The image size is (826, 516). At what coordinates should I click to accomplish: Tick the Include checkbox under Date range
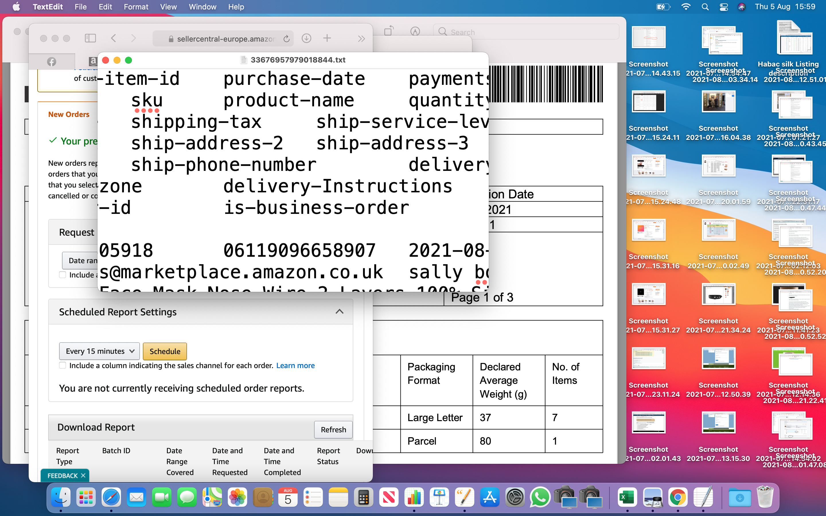(63, 275)
